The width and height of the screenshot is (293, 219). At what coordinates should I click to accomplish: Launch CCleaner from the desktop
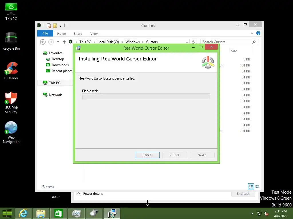(x=11, y=71)
